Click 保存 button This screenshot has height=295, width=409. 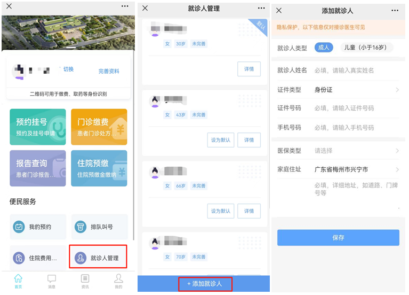tap(338, 238)
